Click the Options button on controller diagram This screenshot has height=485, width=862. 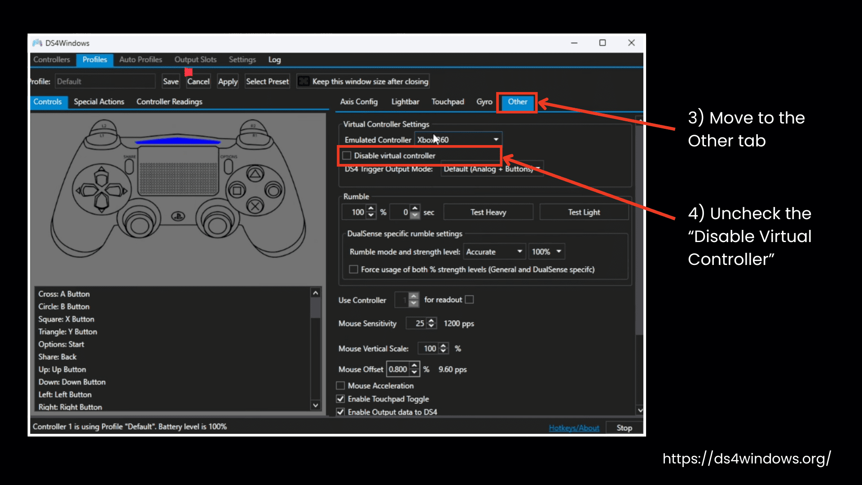(x=228, y=166)
